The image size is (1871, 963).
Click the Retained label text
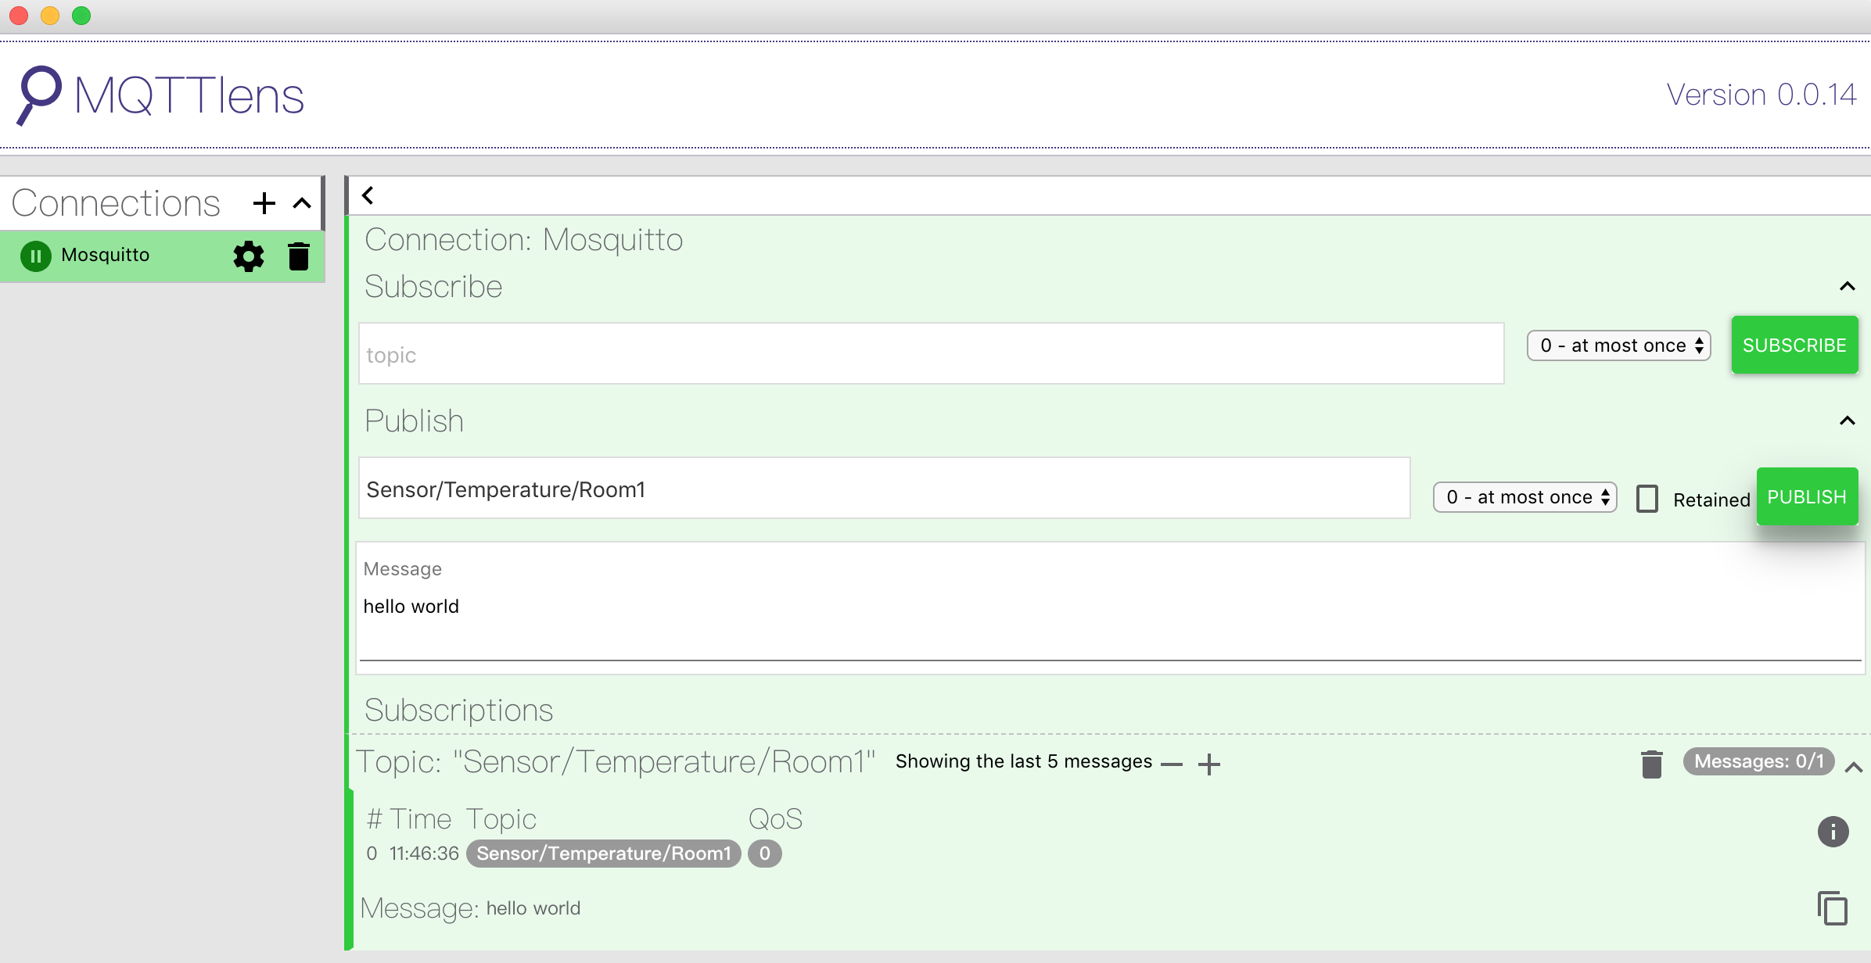[x=1711, y=499]
